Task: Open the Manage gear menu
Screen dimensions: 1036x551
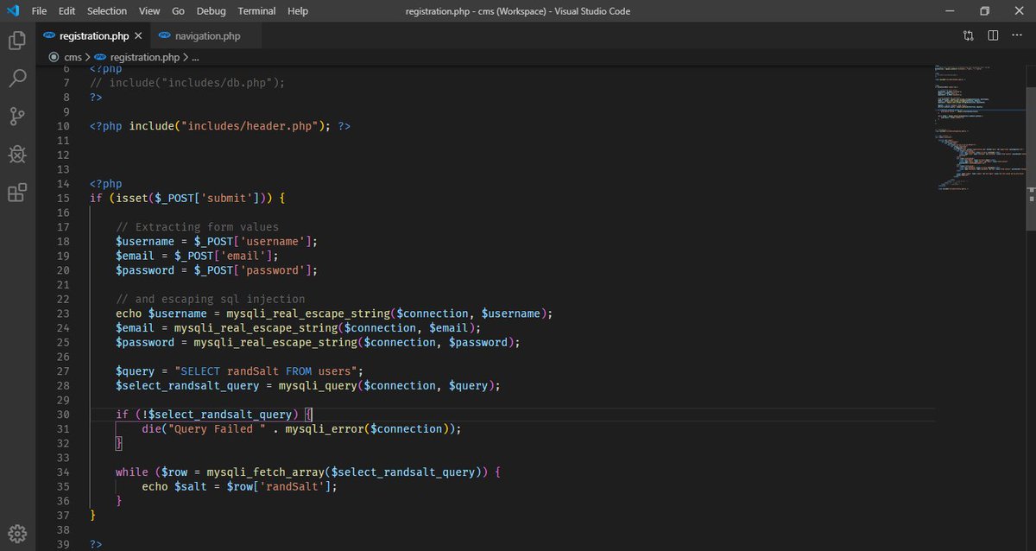Action: pyautogui.click(x=16, y=532)
